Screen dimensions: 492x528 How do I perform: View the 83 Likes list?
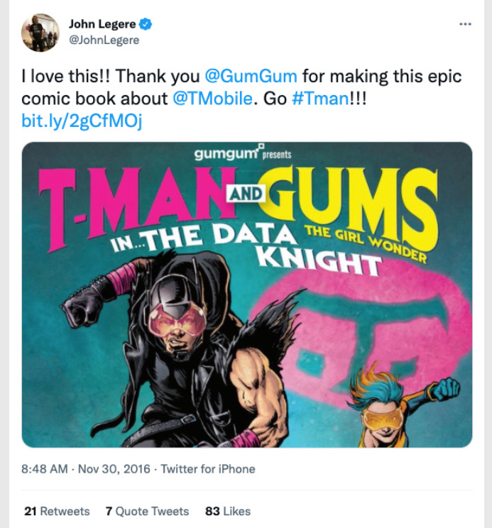click(x=228, y=511)
